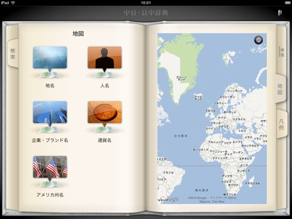Click the マダガスカル map label
The width and height of the screenshot is (292, 219).
point(252,183)
